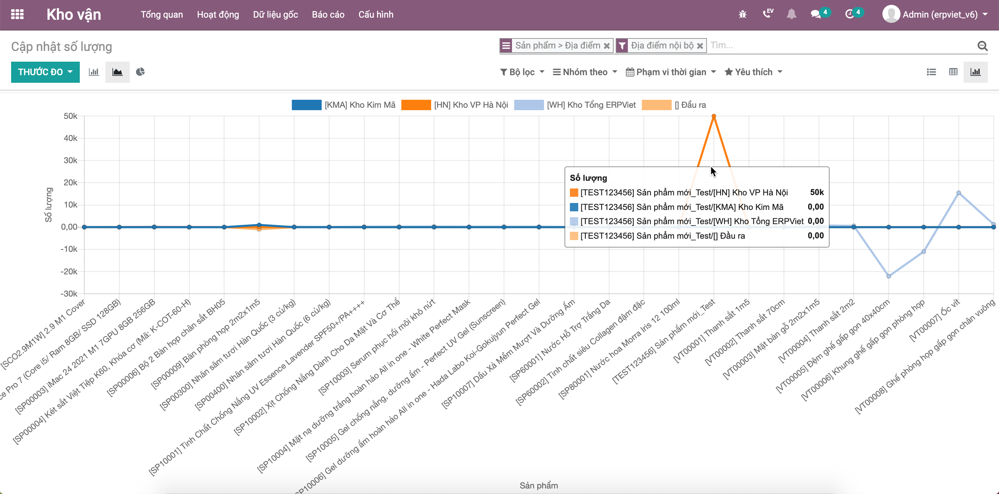Open the THƯỚC ĐO measures dropdown
This screenshot has width=999, height=494.
point(45,72)
